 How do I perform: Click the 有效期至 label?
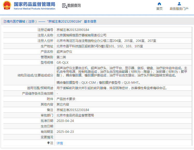[47, 132]
